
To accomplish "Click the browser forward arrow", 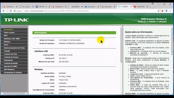I will pos(7,11).
